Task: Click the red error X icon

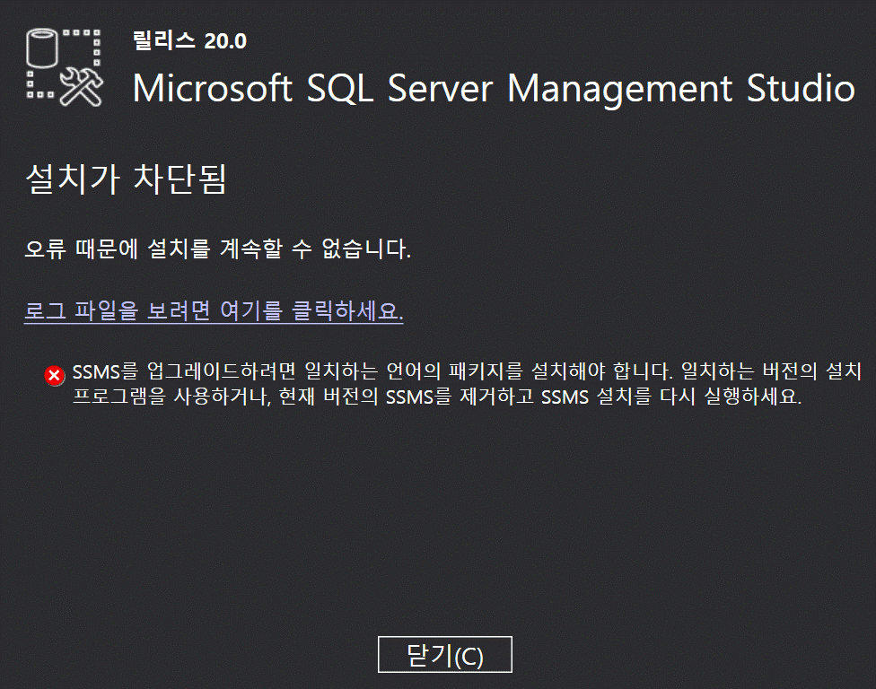Action: click(x=54, y=375)
